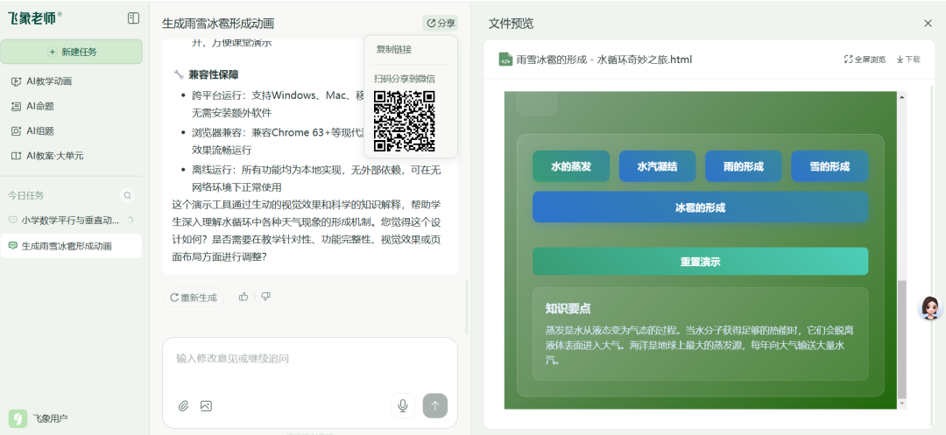Click the 兼容性保障 heading text
946x435 pixels.
pyautogui.click(x=213, y=74)
